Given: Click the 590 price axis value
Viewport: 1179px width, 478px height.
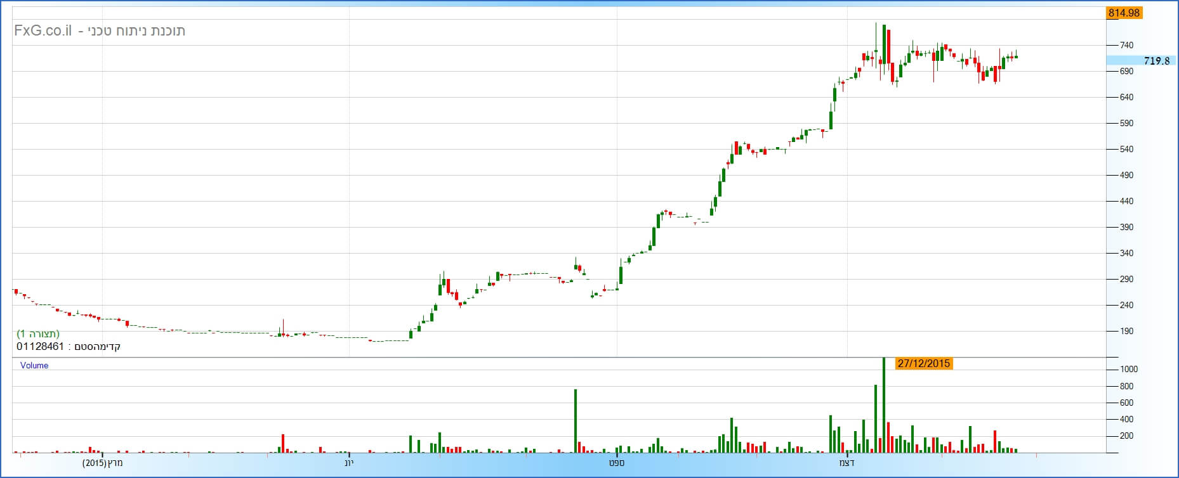Looking at the screenshot, I should pos(1126,124).
